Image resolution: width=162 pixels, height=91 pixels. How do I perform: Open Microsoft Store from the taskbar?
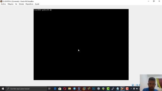click(x=60, y=89)
